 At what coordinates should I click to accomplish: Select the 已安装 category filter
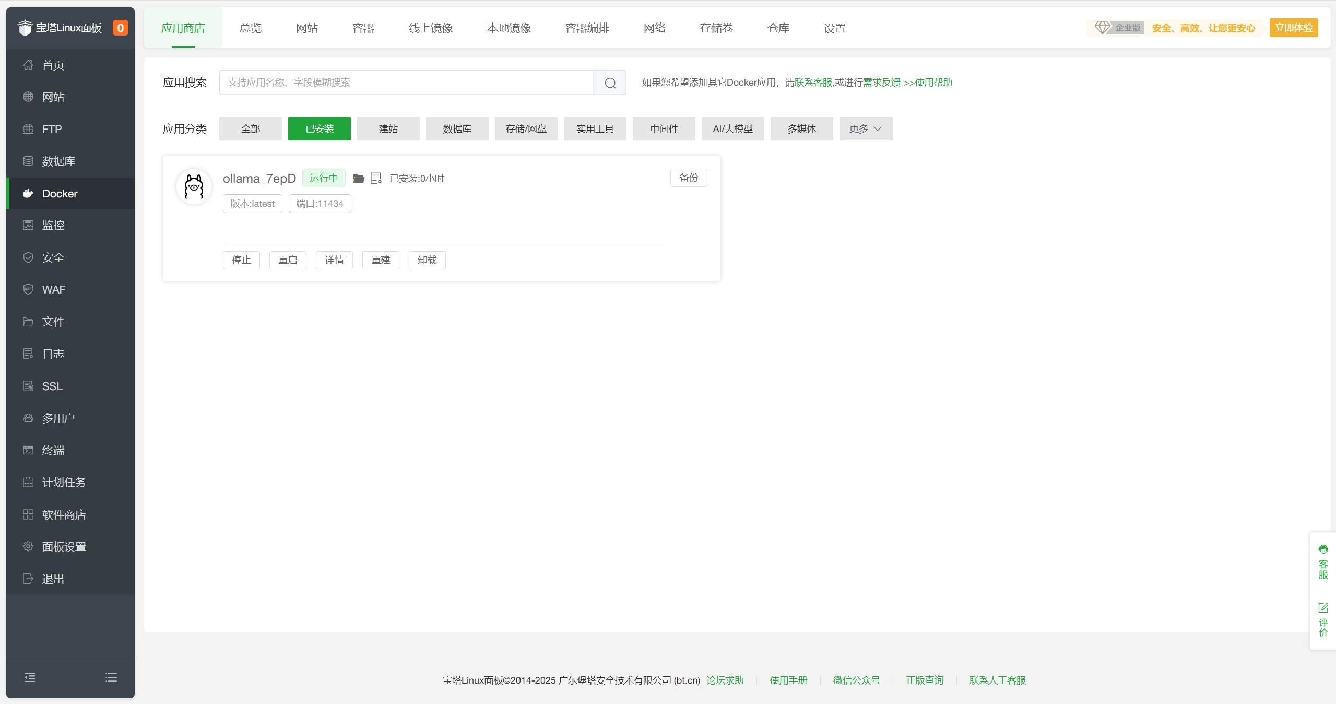[x=319, y=129]
